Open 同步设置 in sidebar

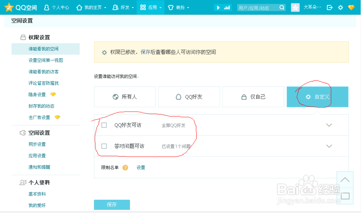[x=37, y=144]
